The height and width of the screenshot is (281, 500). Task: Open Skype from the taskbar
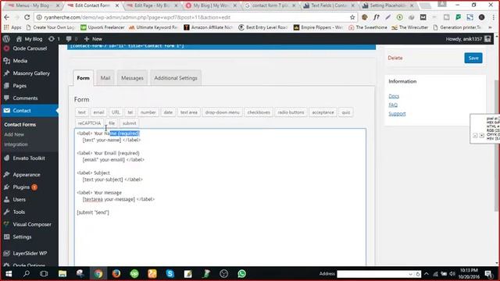[x=170, y=274]
